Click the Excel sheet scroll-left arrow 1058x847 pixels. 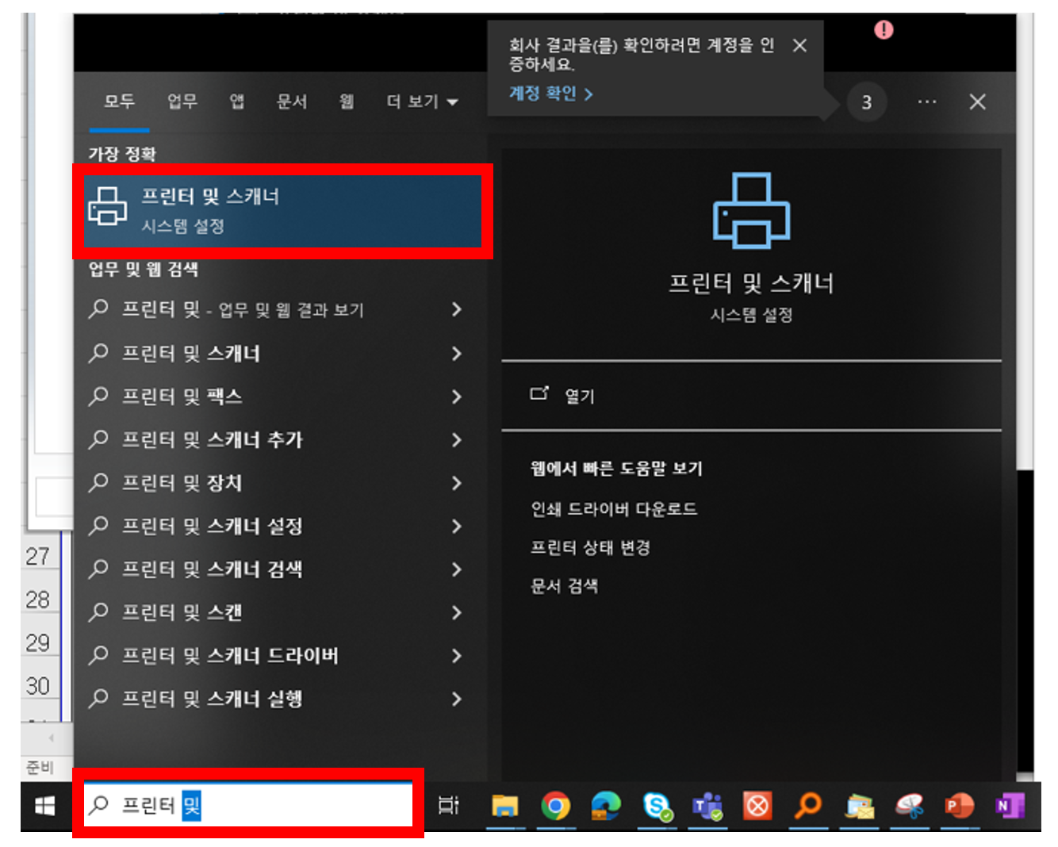[x=51, y=738]
